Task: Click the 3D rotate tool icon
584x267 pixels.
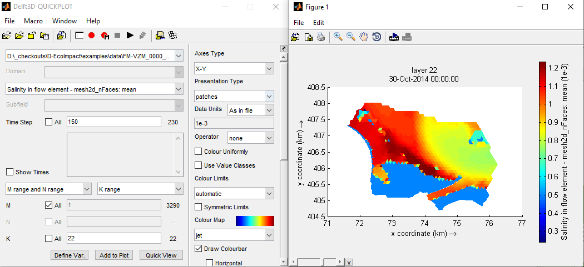Action: (x=377, y=37)
